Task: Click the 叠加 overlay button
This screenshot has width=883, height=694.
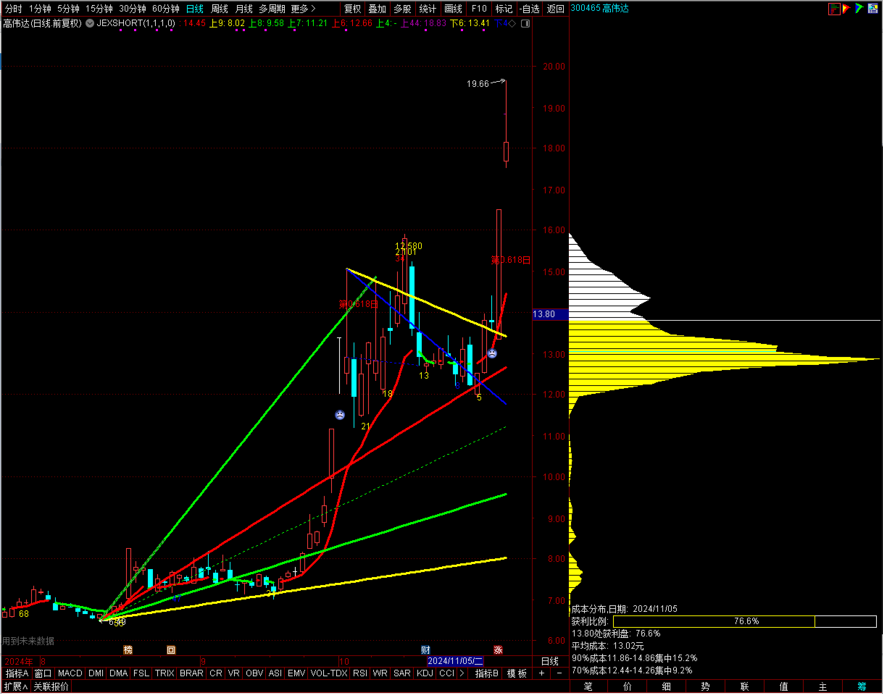Action: (377, 9)
